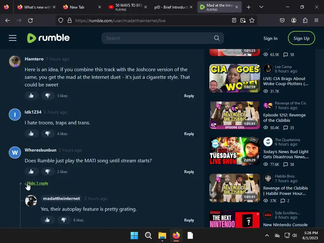
Task: Open picture-in-picture from address bar
Action: (243, 21)
